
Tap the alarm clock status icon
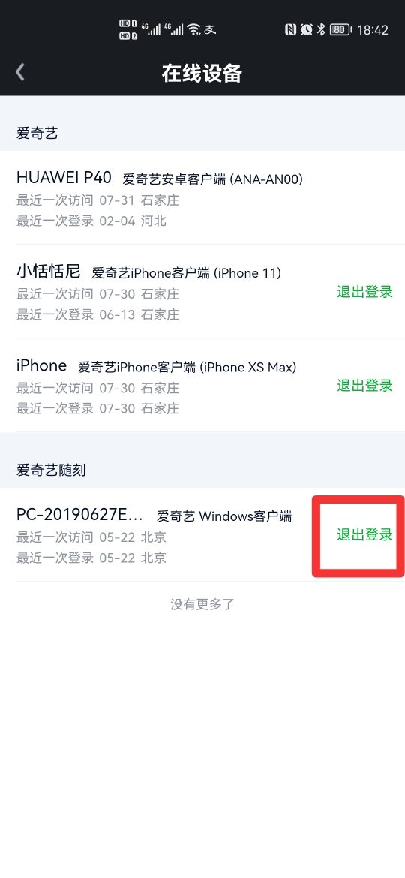(x=306, y=30)
